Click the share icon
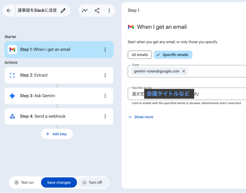This screenshot has width=246, height=193. pyautogui.click(x=97, y=11)
